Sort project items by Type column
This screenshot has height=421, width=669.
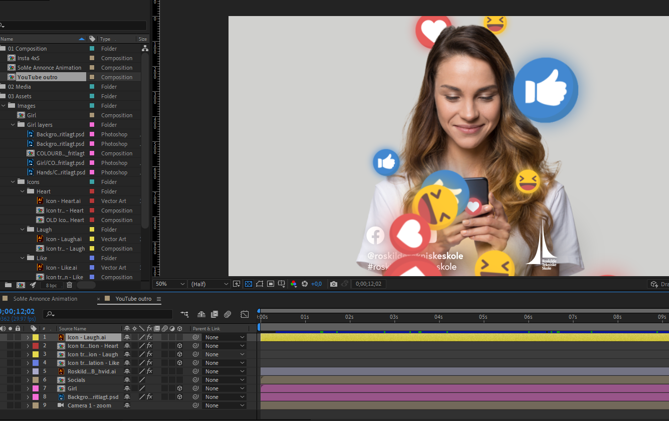pyautogui.click(x=105, y=39)
